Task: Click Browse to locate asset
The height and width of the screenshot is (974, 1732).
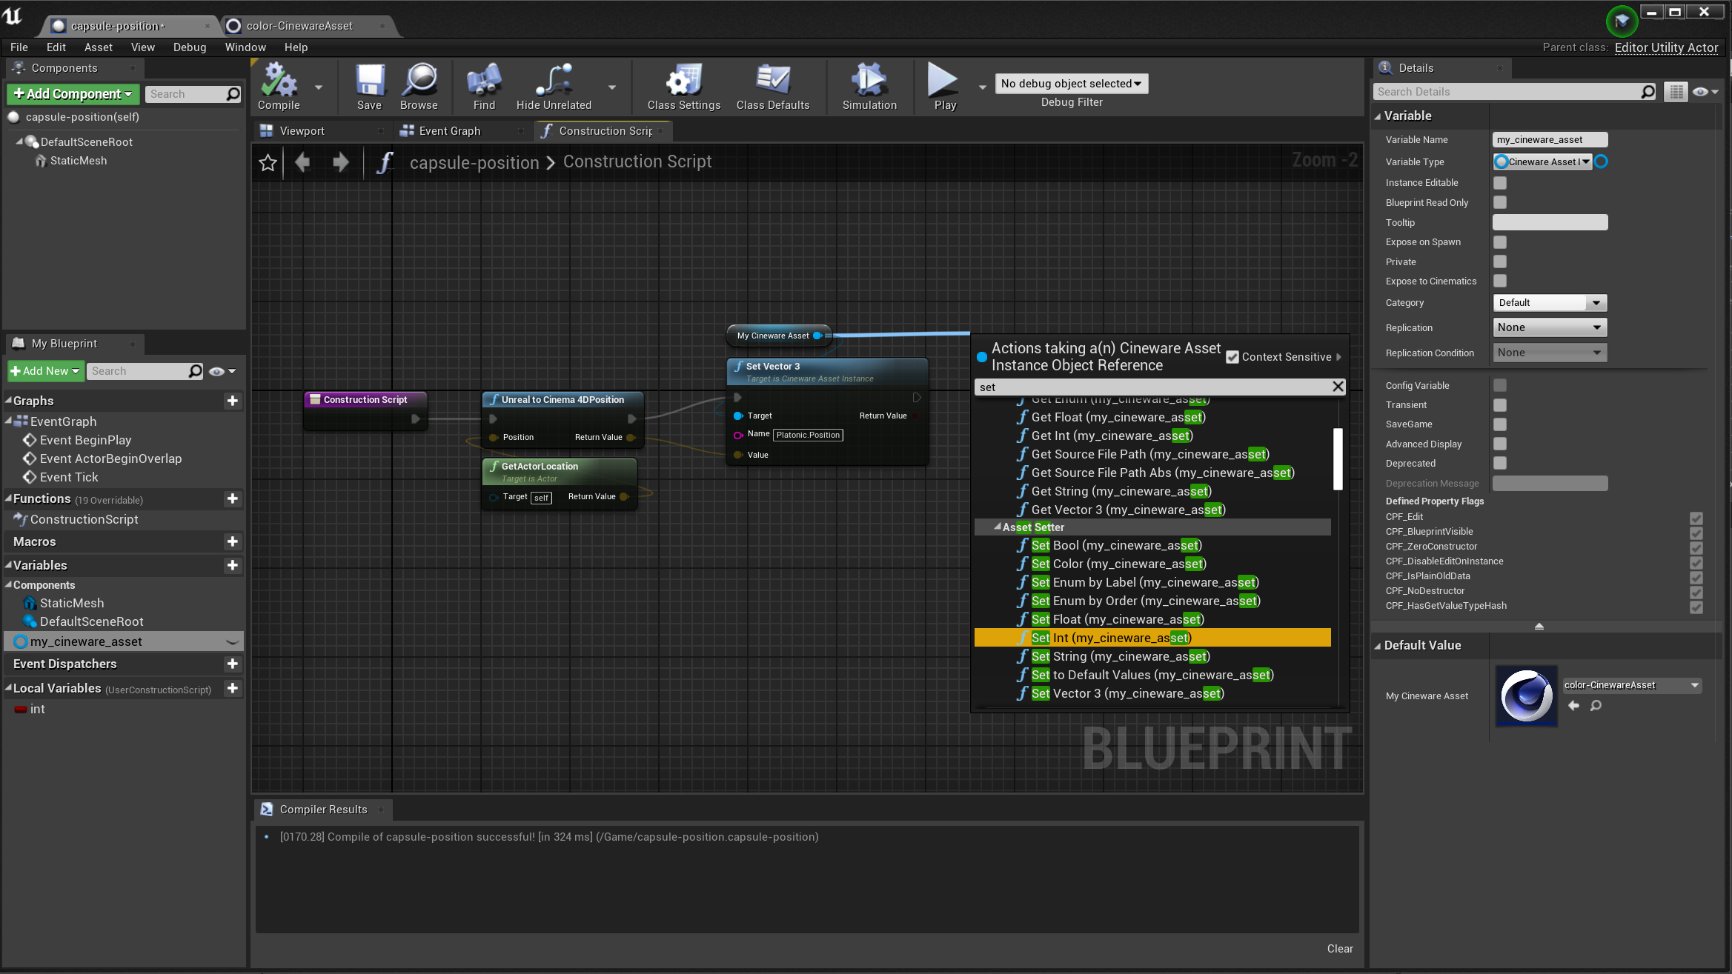Action: pyautogui.click(x=419, y=87)
